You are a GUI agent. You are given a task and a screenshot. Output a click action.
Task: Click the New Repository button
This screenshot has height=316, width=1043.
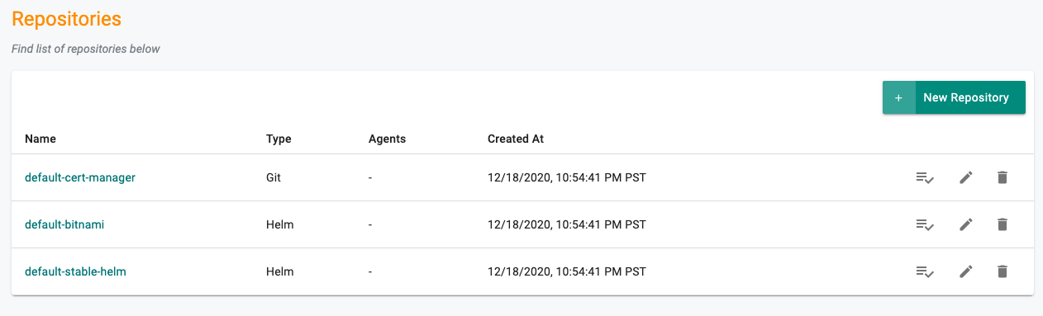point(954,97)
